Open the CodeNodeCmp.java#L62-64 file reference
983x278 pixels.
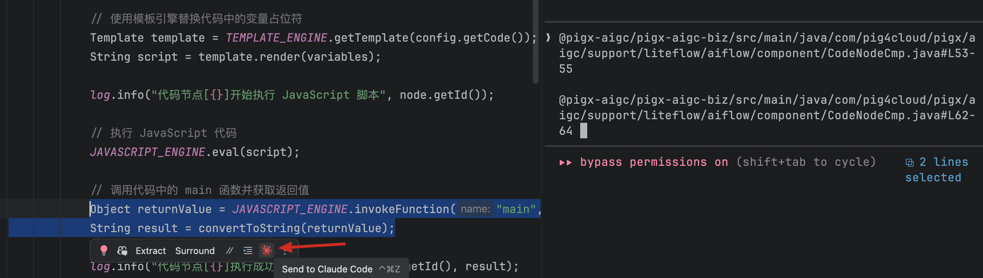(x=766, y=115)
